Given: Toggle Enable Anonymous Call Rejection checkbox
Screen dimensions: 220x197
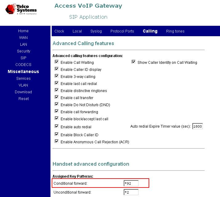Looking at the screenshot, I should click(x=57, y=141).
